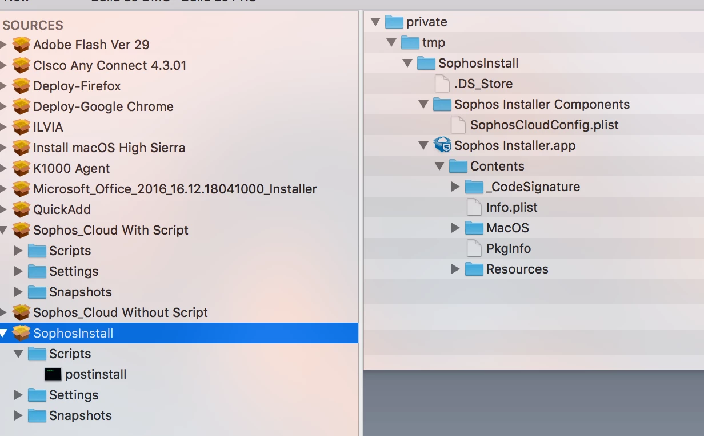Collapse Sophos Installer Components folder
Viewport: 704px width, 436px height.
[423, 104]
